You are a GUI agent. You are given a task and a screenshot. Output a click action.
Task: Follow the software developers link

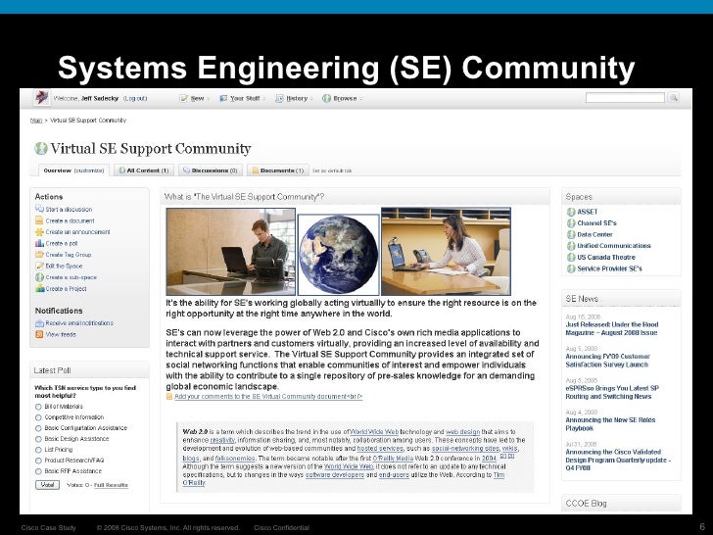coord(335,474)
